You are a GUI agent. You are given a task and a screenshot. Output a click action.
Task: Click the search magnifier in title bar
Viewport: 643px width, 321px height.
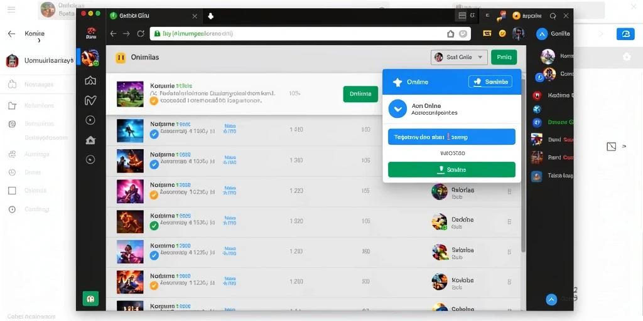[x=553, y=16]
